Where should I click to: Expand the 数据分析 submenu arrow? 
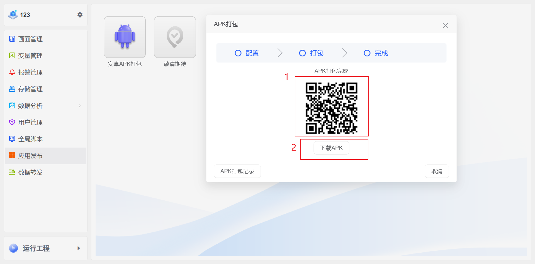pyautogui.click(x=80, y=106)
